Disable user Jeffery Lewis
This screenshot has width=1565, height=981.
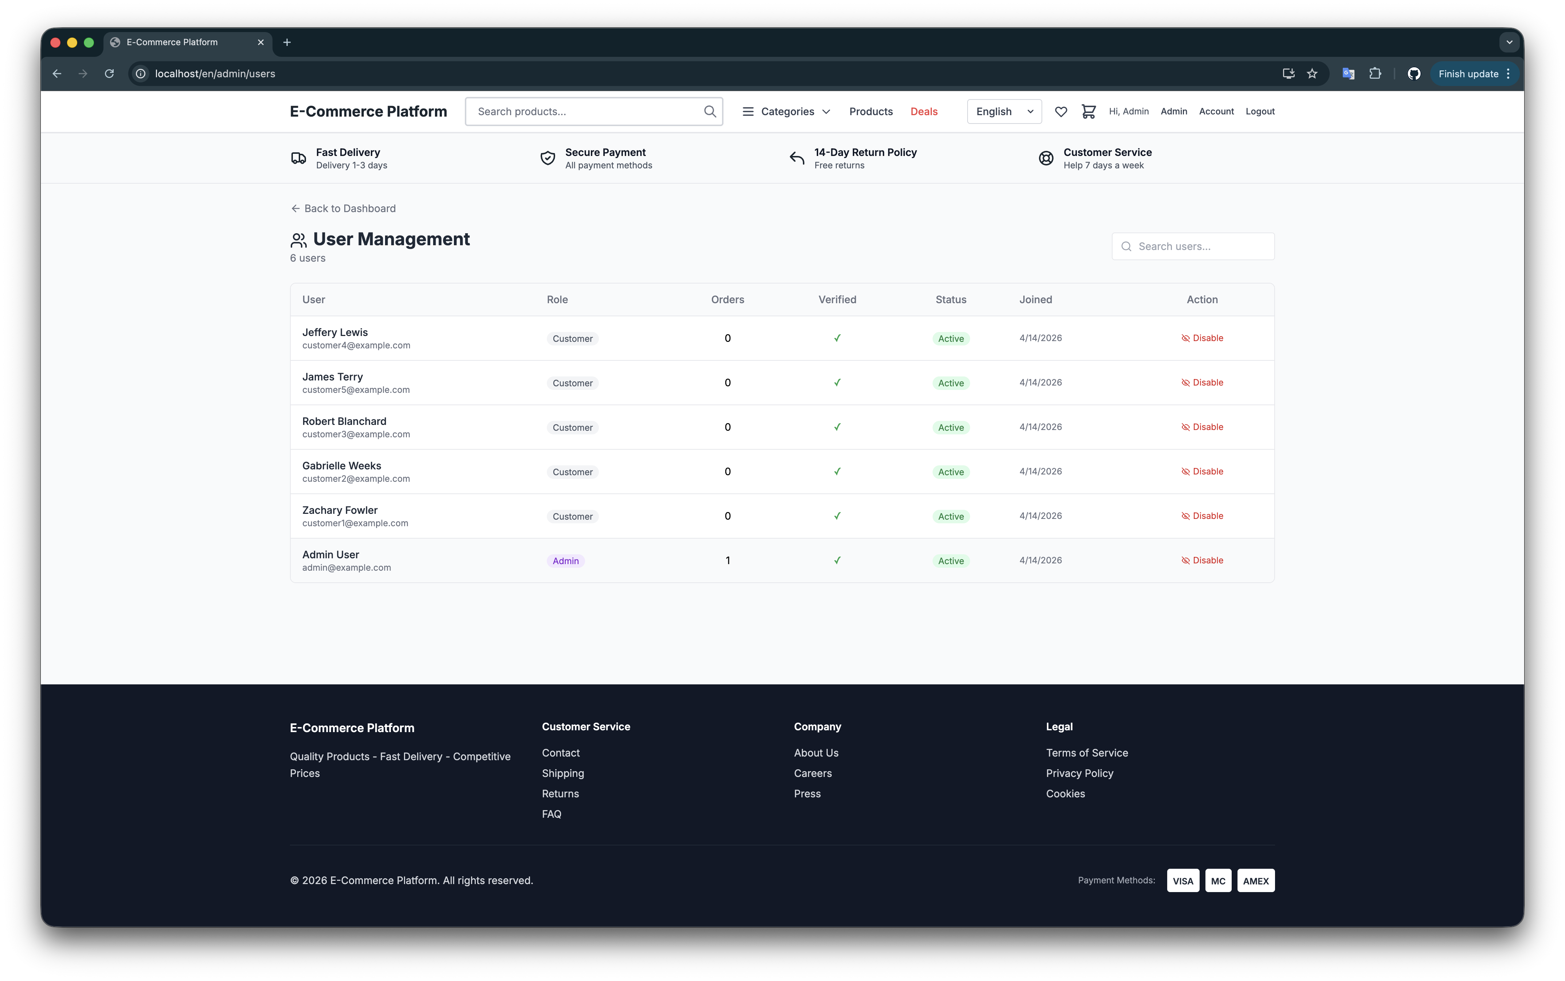pyautogui.click(x=1202, y=338)
